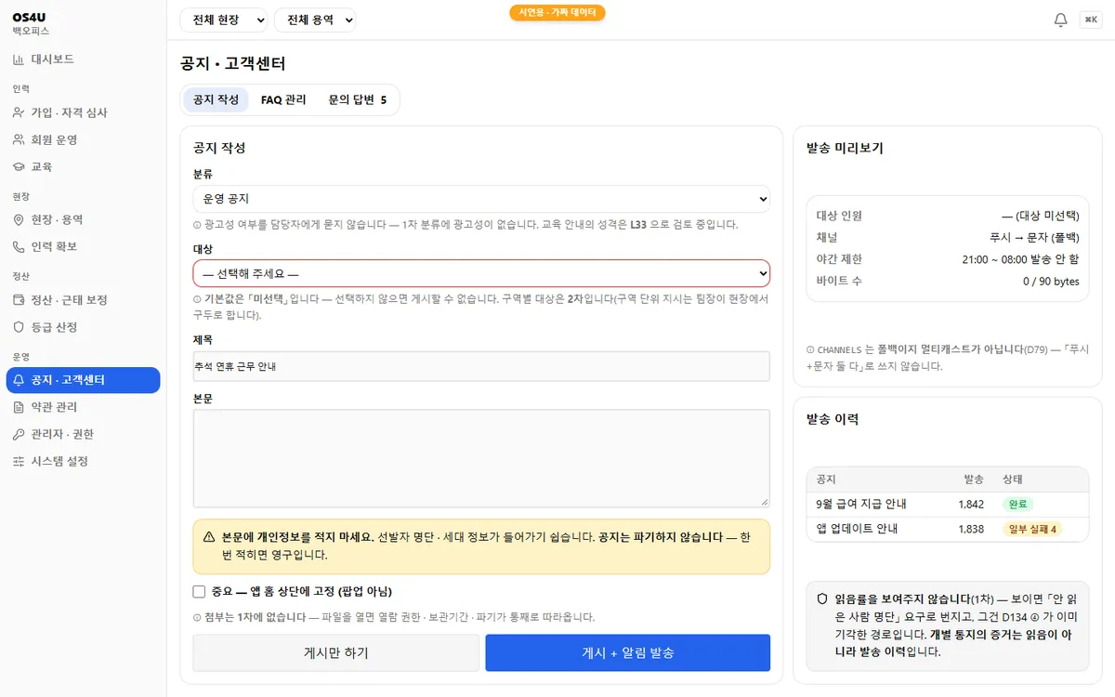
Task: Click the 완료 status badge
Action: tap(1017, 505)
